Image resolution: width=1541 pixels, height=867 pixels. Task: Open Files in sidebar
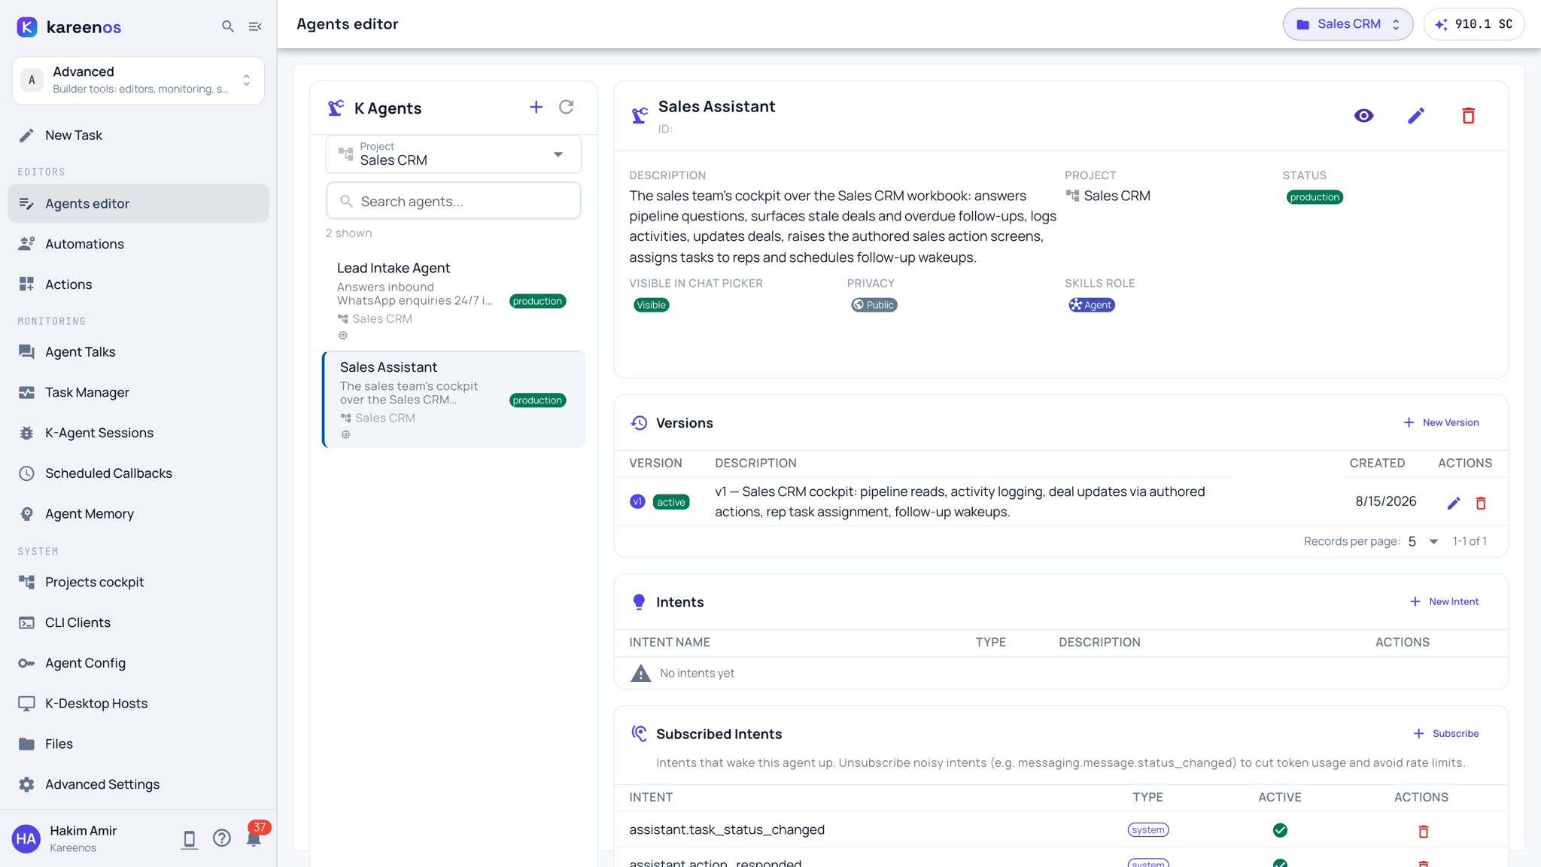point(138,744)
